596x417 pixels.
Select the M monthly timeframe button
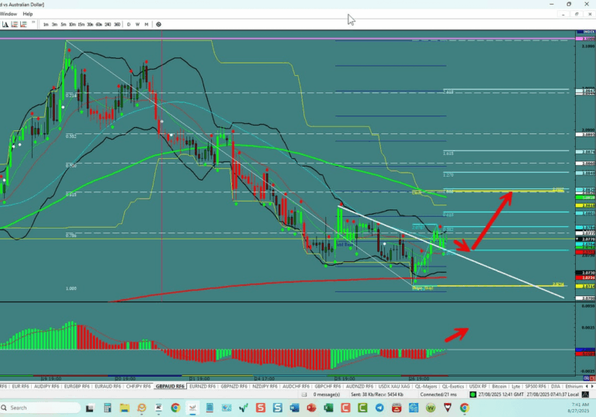pos(147,24)
